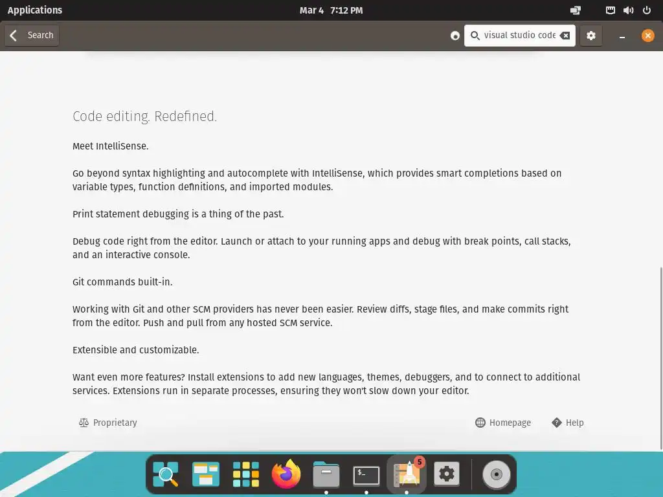Click paragraph starting 'Working with Git and other'
Image resolution: width=663 pixels, height=497 pixels.
tap(320, 316)
